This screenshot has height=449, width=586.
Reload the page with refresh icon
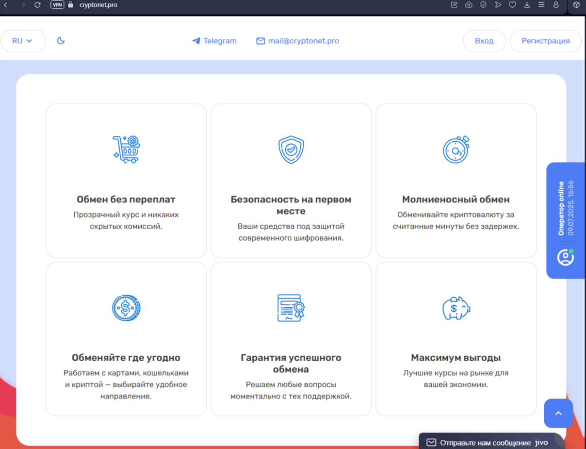(x=37, y=5)
